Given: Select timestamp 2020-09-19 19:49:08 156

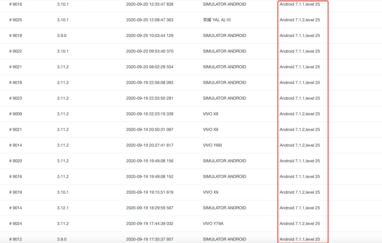Looking at the screenshot, I should click(150, 161).
